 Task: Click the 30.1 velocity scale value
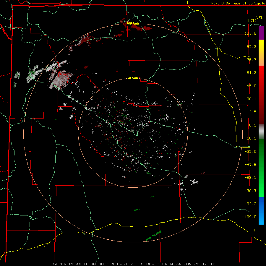[x=252, y=99]
